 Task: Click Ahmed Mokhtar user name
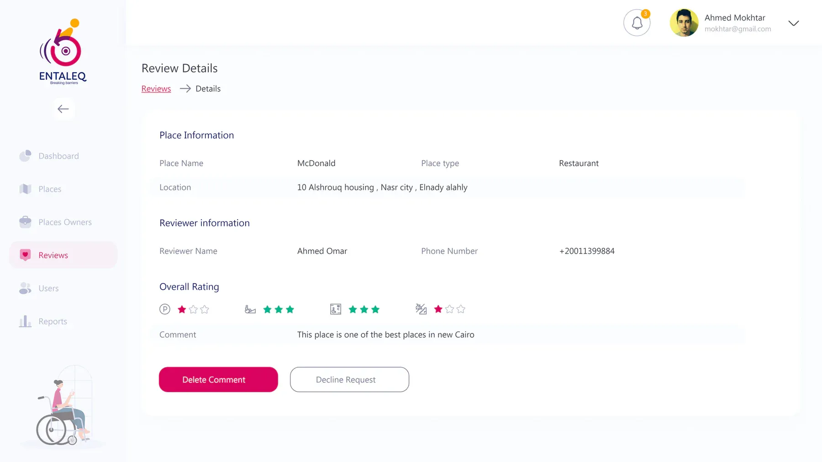coord(735,18)
